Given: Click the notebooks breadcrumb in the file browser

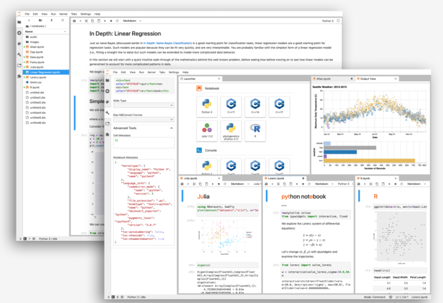Looking at the screenshot, I should click(38, 26).
